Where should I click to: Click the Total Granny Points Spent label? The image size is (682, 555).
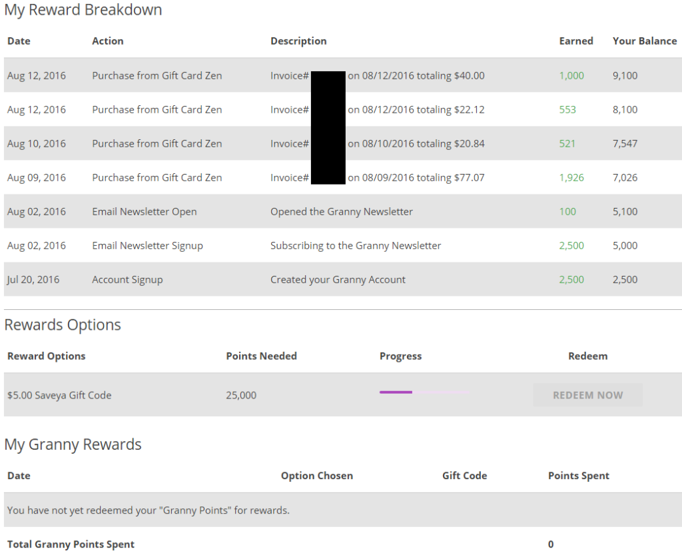71,544
